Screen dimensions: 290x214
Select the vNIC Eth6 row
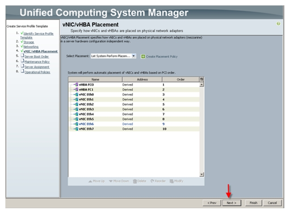134,124
